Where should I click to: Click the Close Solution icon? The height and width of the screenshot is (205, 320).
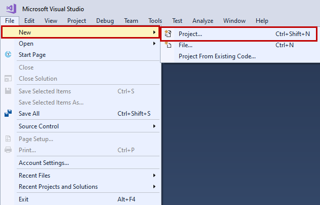(x=8, y=79)
